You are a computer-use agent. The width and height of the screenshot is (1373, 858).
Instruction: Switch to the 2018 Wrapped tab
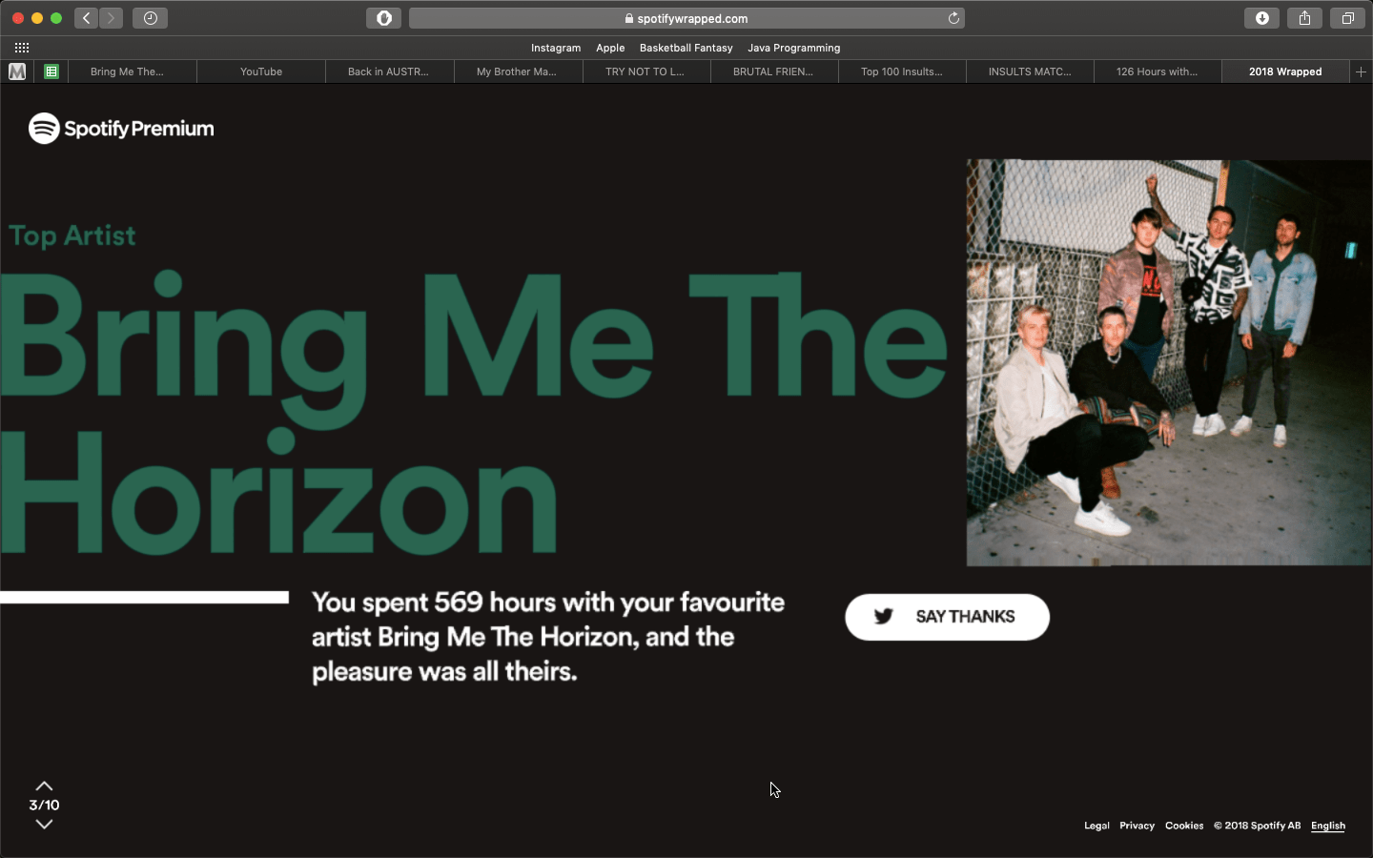tap(1285, 71)
